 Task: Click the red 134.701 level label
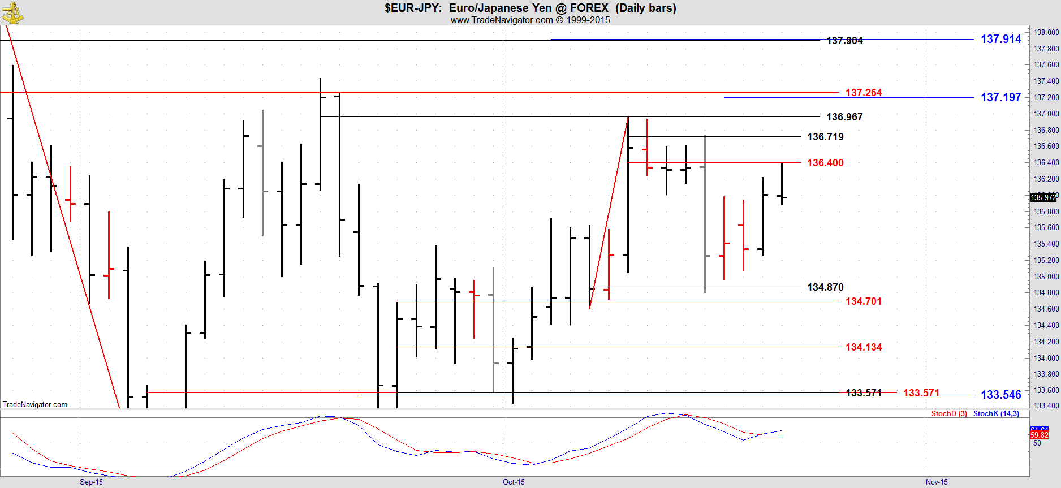pos(863,301)
